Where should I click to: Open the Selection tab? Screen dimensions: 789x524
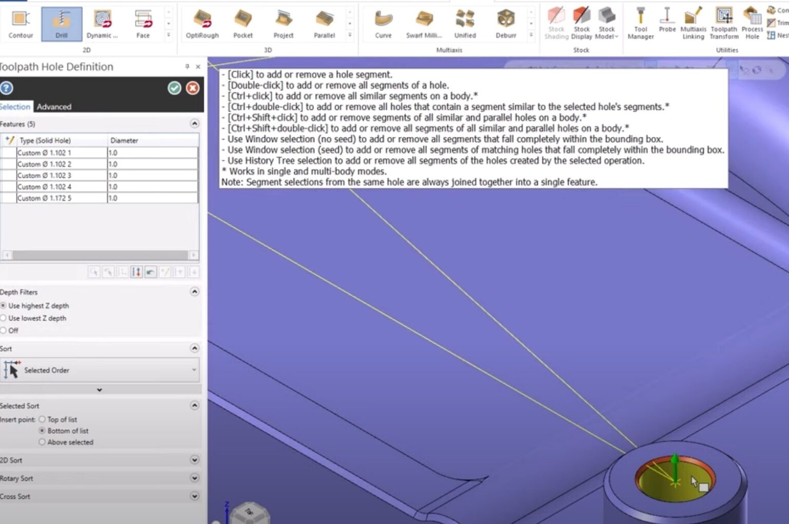pyautogui.click(x=15, y=107)
